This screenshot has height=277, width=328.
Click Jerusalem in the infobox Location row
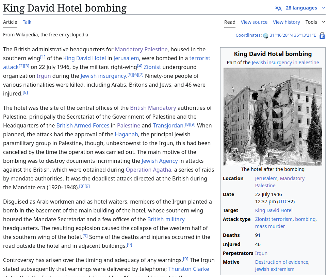[x=266, y=178]
